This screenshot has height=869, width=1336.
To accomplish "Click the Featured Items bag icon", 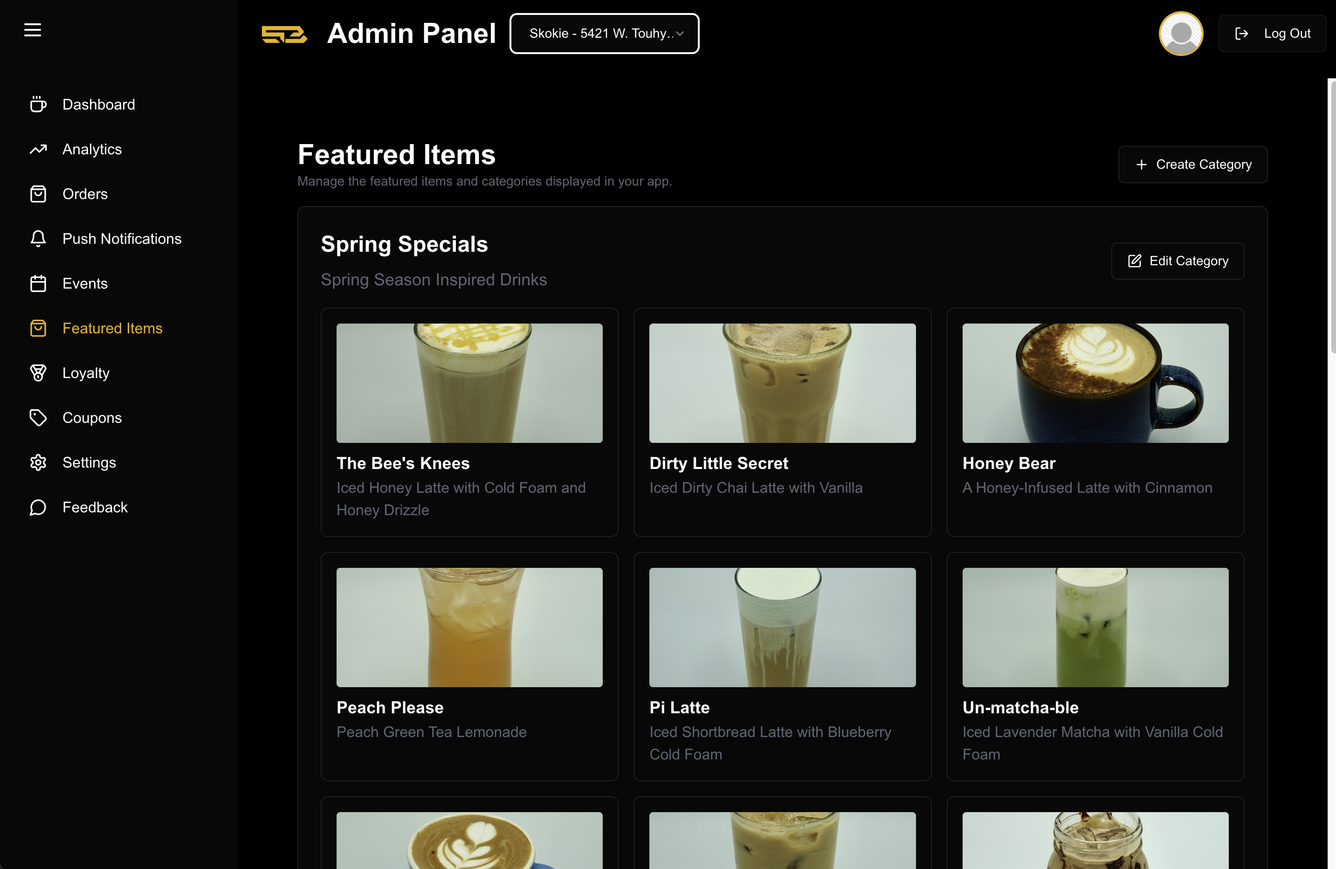I will click(38, 328).
